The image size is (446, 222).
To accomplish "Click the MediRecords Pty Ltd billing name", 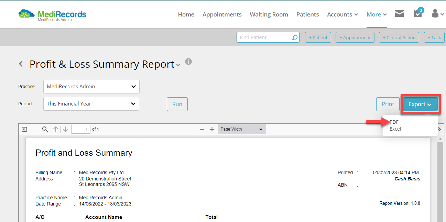I will coord(101,173).
